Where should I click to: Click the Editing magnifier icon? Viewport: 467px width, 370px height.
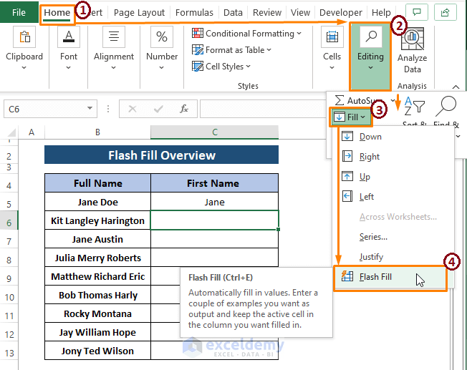371,37
